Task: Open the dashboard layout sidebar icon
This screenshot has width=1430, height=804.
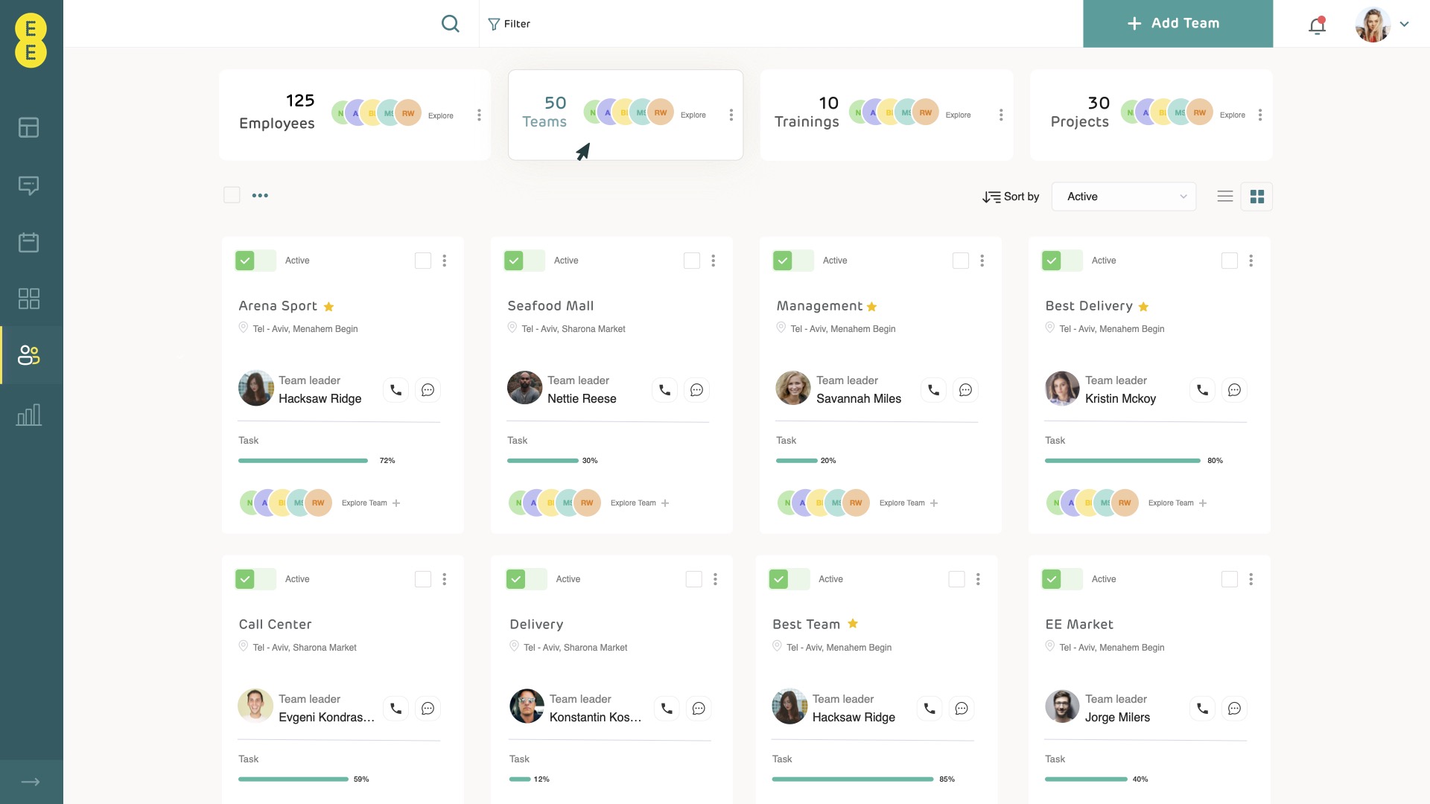Action: click(x=29, y=127)
